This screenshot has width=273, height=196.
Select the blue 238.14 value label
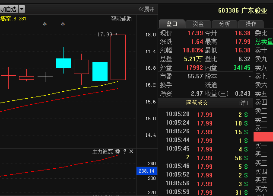pos(147,171)
